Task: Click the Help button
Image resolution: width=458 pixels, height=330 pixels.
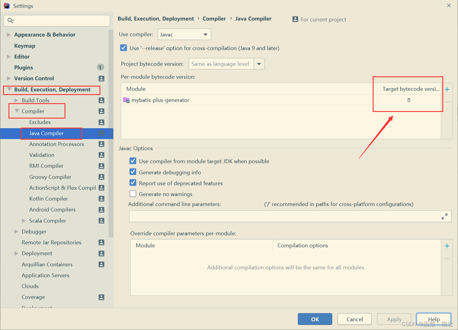Action: [x=434, y=319]
